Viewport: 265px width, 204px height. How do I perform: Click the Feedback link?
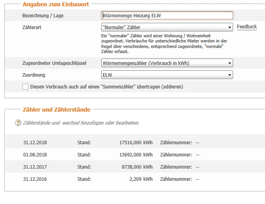point(246,27)
